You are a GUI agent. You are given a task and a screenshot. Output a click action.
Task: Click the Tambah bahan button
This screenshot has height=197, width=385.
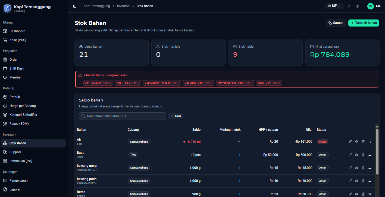pyautogui.click(x=364, y=23)
